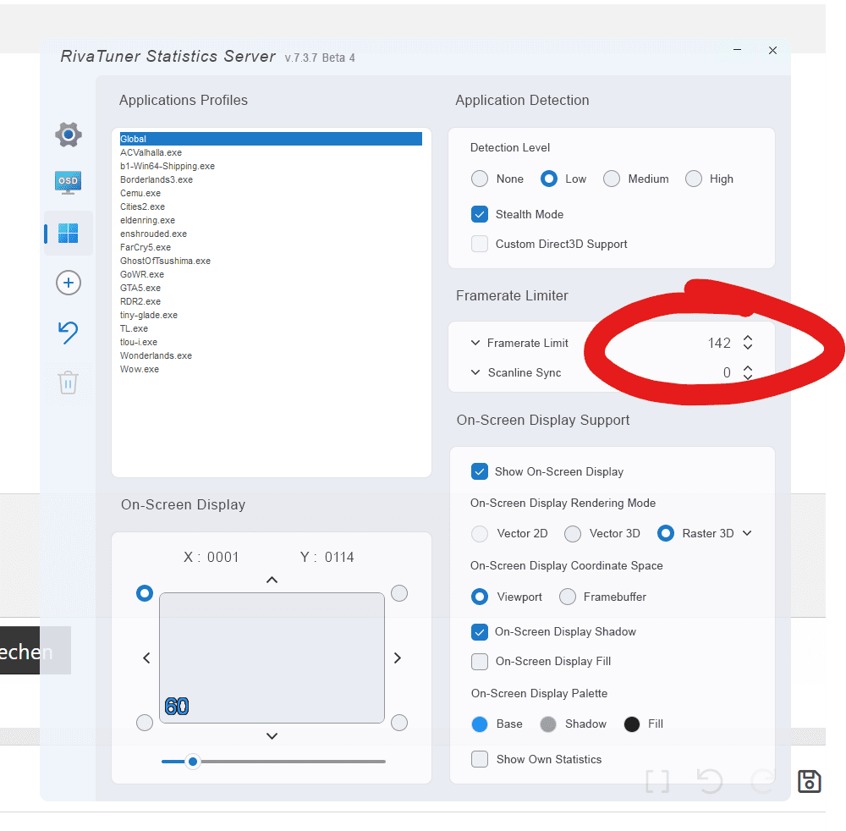
Task: Click the 142 framerate limit value
Action: 718,343
